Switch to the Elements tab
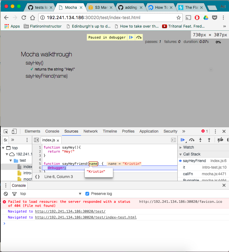Image resolution: width=229 pixels, height=252 pixels. point(33,131)
